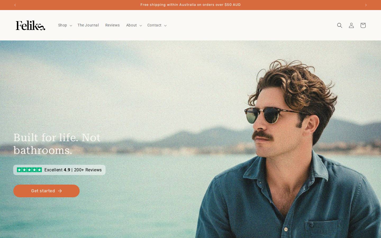
Task: Open the shopping cart icon
Action: coord(363,25)
